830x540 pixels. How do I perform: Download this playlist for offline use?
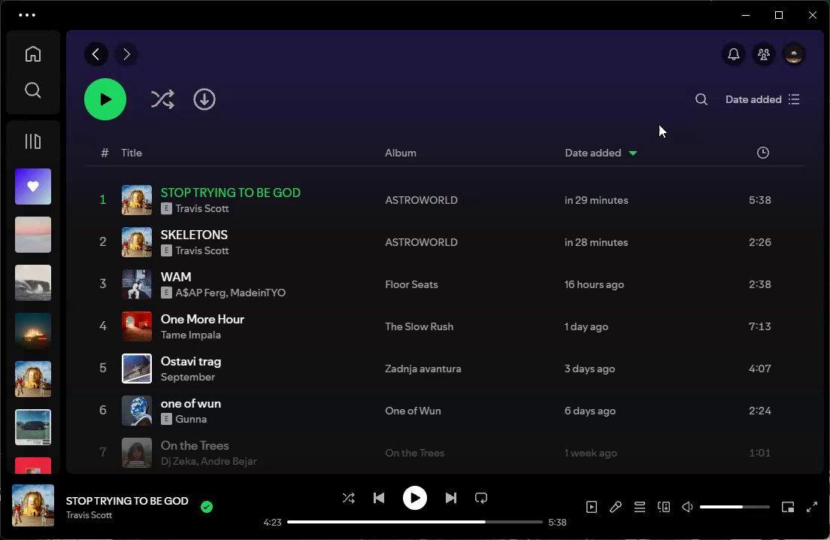coord(204,99)
